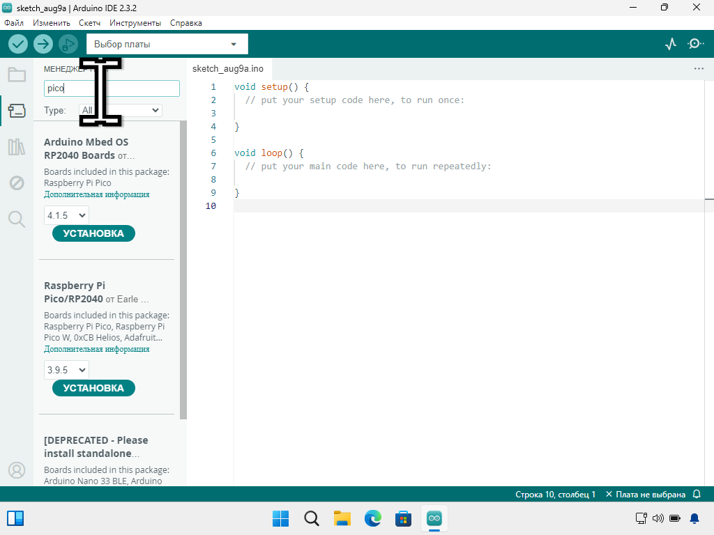The width and height of the screenshot is (714, 535).
Task: Click 'Строка 10, столбец 1' status text
Action: click(x=555, y=494)
